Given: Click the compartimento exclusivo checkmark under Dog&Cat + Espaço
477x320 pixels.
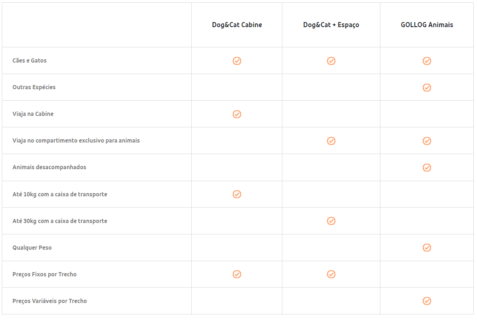Looking at the screenshot, I should (x=331, y=141).
